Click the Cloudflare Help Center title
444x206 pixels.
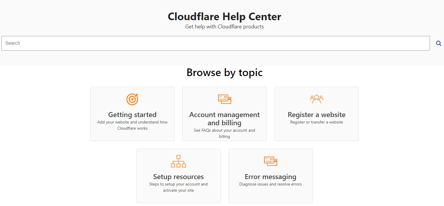[224, 16]
